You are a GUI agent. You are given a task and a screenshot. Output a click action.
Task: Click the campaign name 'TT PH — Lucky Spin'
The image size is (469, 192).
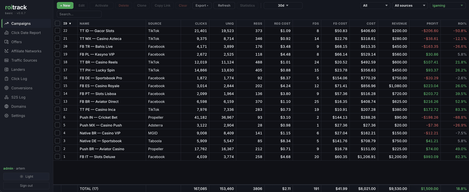[97, 70]
